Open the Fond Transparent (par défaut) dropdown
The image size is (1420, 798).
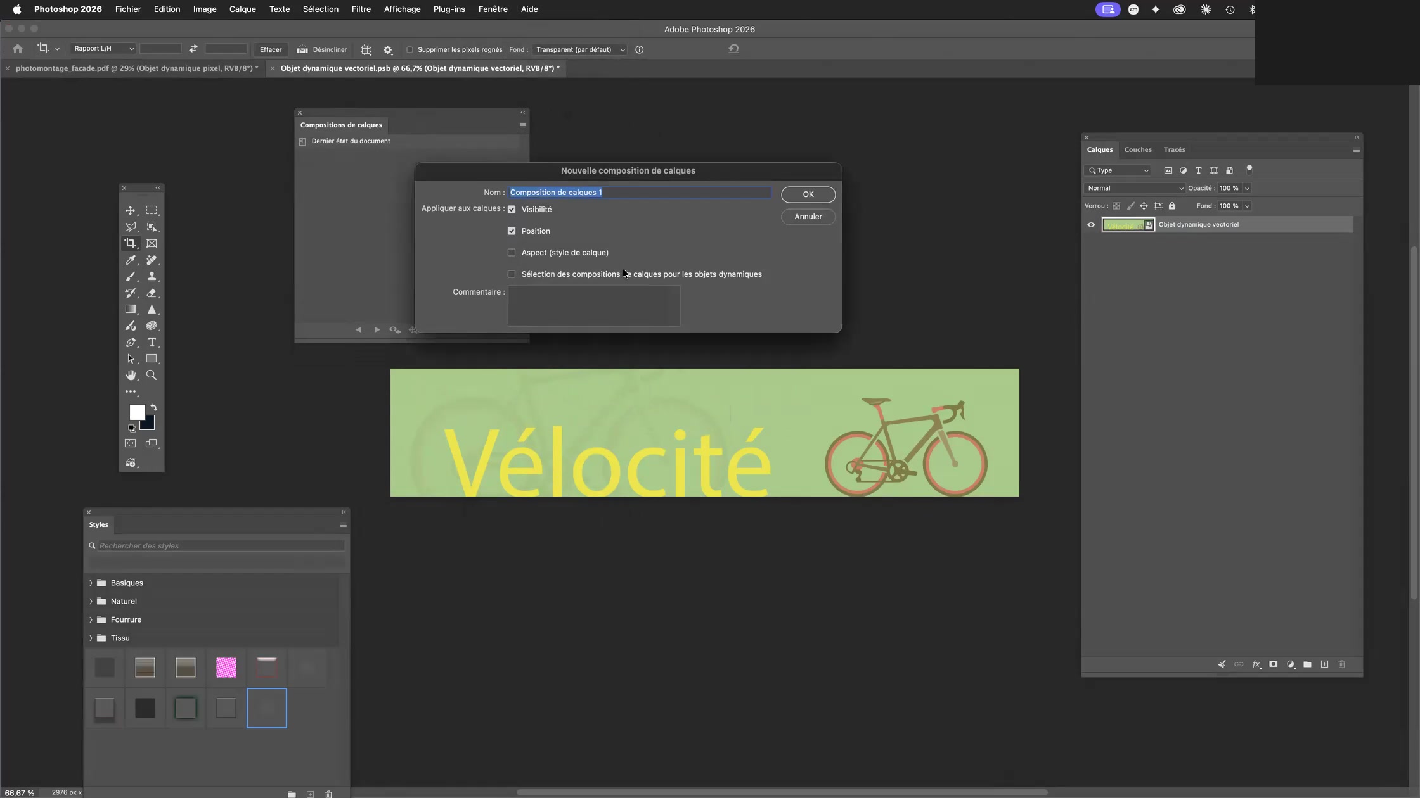click(579, 50)
